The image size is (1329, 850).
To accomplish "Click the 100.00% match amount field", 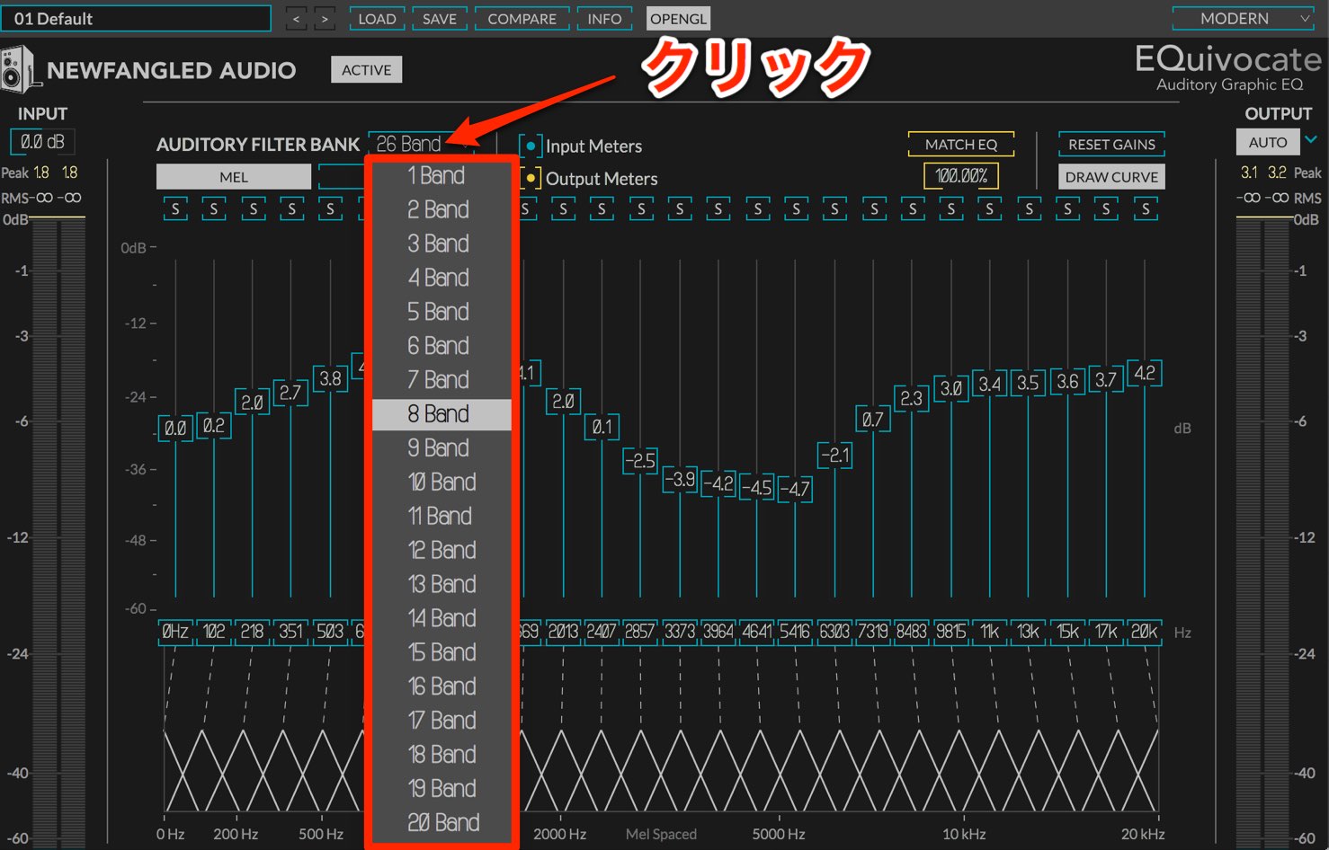I will pyautogui.click(x=961, y=176).
